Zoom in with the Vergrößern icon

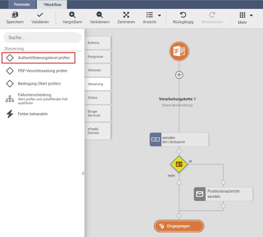[72, 15]
